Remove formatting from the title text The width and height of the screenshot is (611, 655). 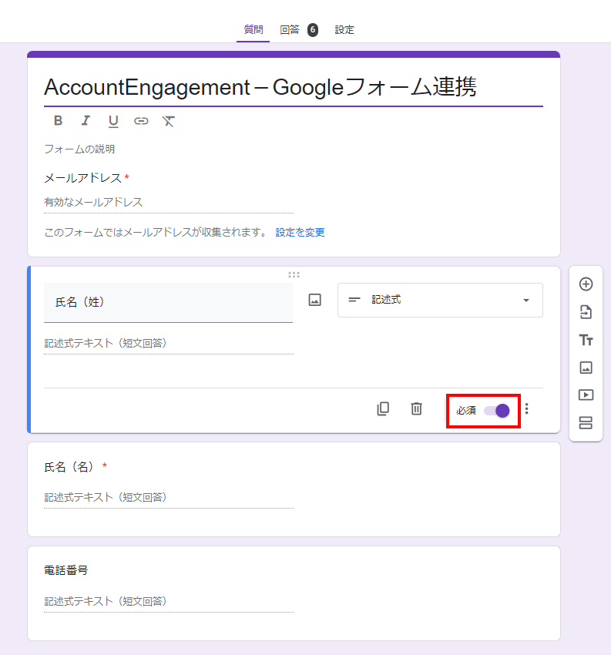[168, 121]
